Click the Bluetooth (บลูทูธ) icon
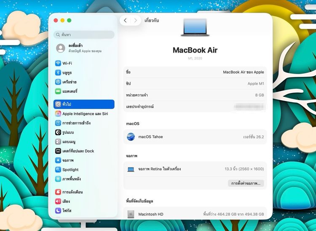Image resolution: width=316 pixels, height=231 pixels. tap(58, 72)
